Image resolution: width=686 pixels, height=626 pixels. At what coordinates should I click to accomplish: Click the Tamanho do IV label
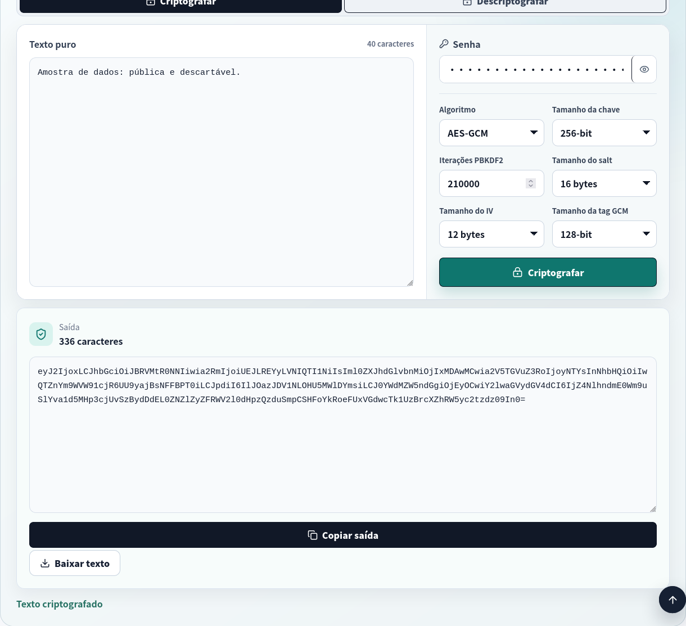(466, 211)
